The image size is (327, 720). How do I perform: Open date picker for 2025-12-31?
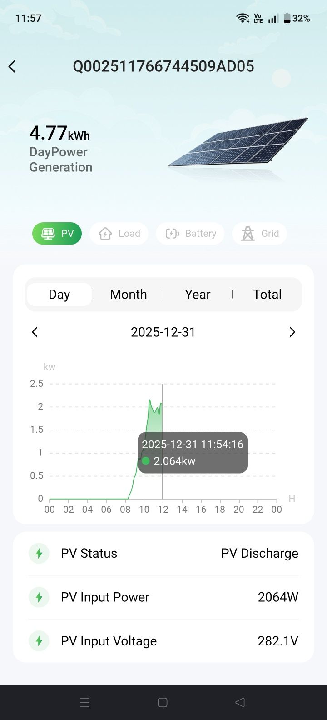(x=163, y=332)
